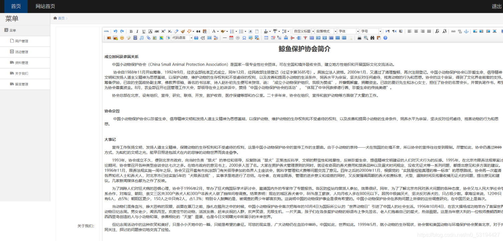503x241 pixels.
Task: Print the editor content
Action: 359,38
